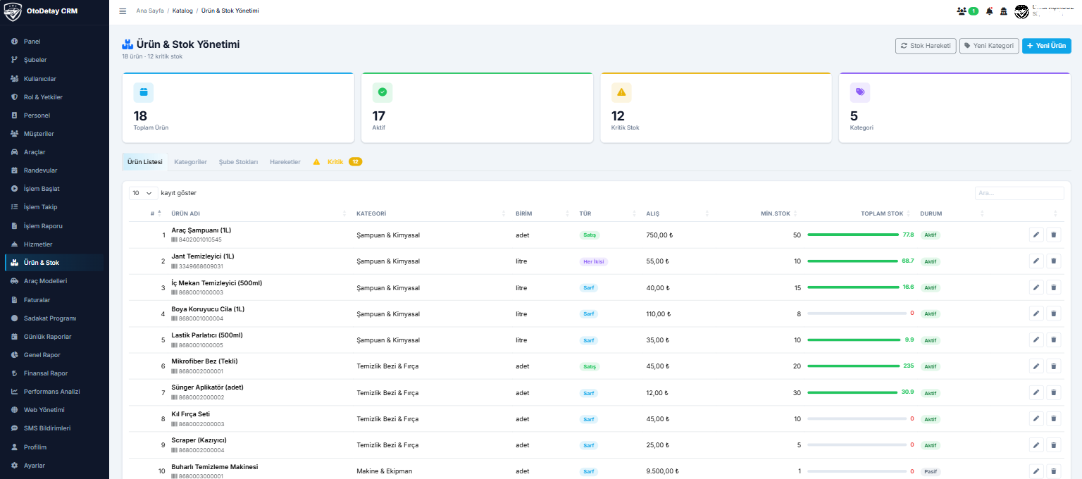Focus the Ara... search field
Screen dimensions: 1082x479
pos(1019,193)
